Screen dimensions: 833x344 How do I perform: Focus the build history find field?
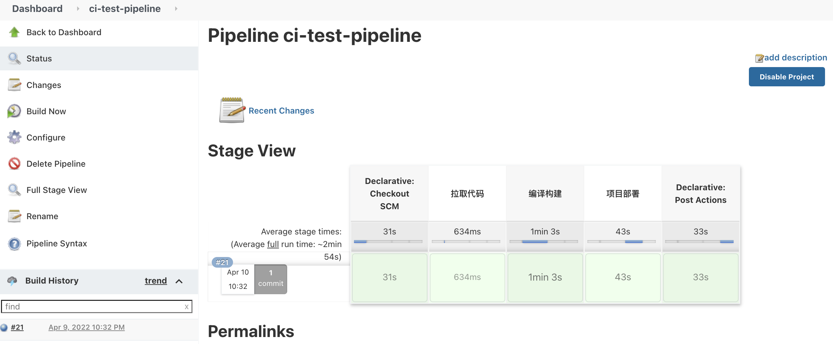click(x=93, y=306)
